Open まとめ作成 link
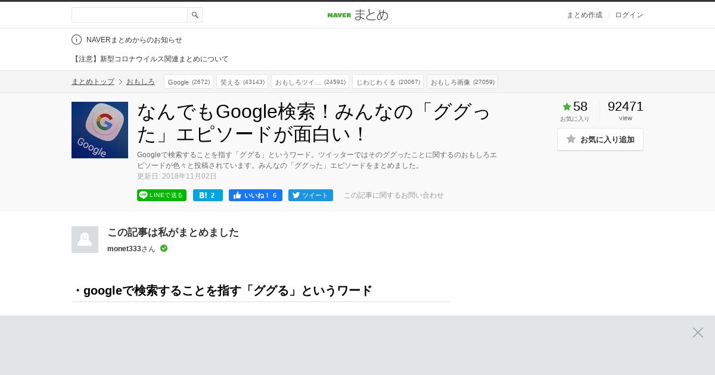715x375 pixels. 584,15
